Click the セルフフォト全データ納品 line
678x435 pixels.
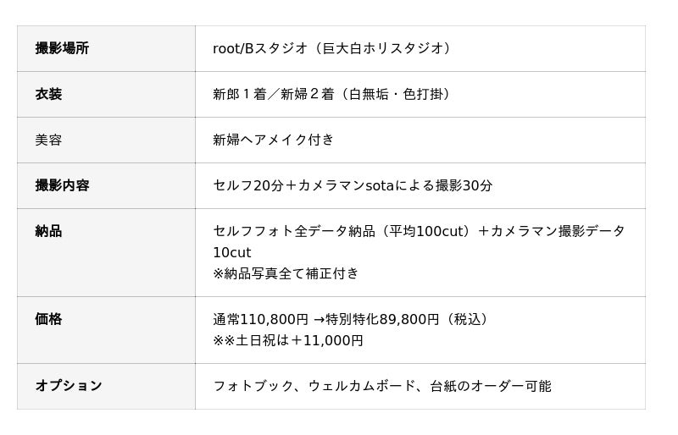tap(293, 231)
